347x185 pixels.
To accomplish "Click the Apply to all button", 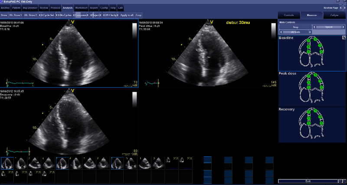I will (x=127, y=15).
